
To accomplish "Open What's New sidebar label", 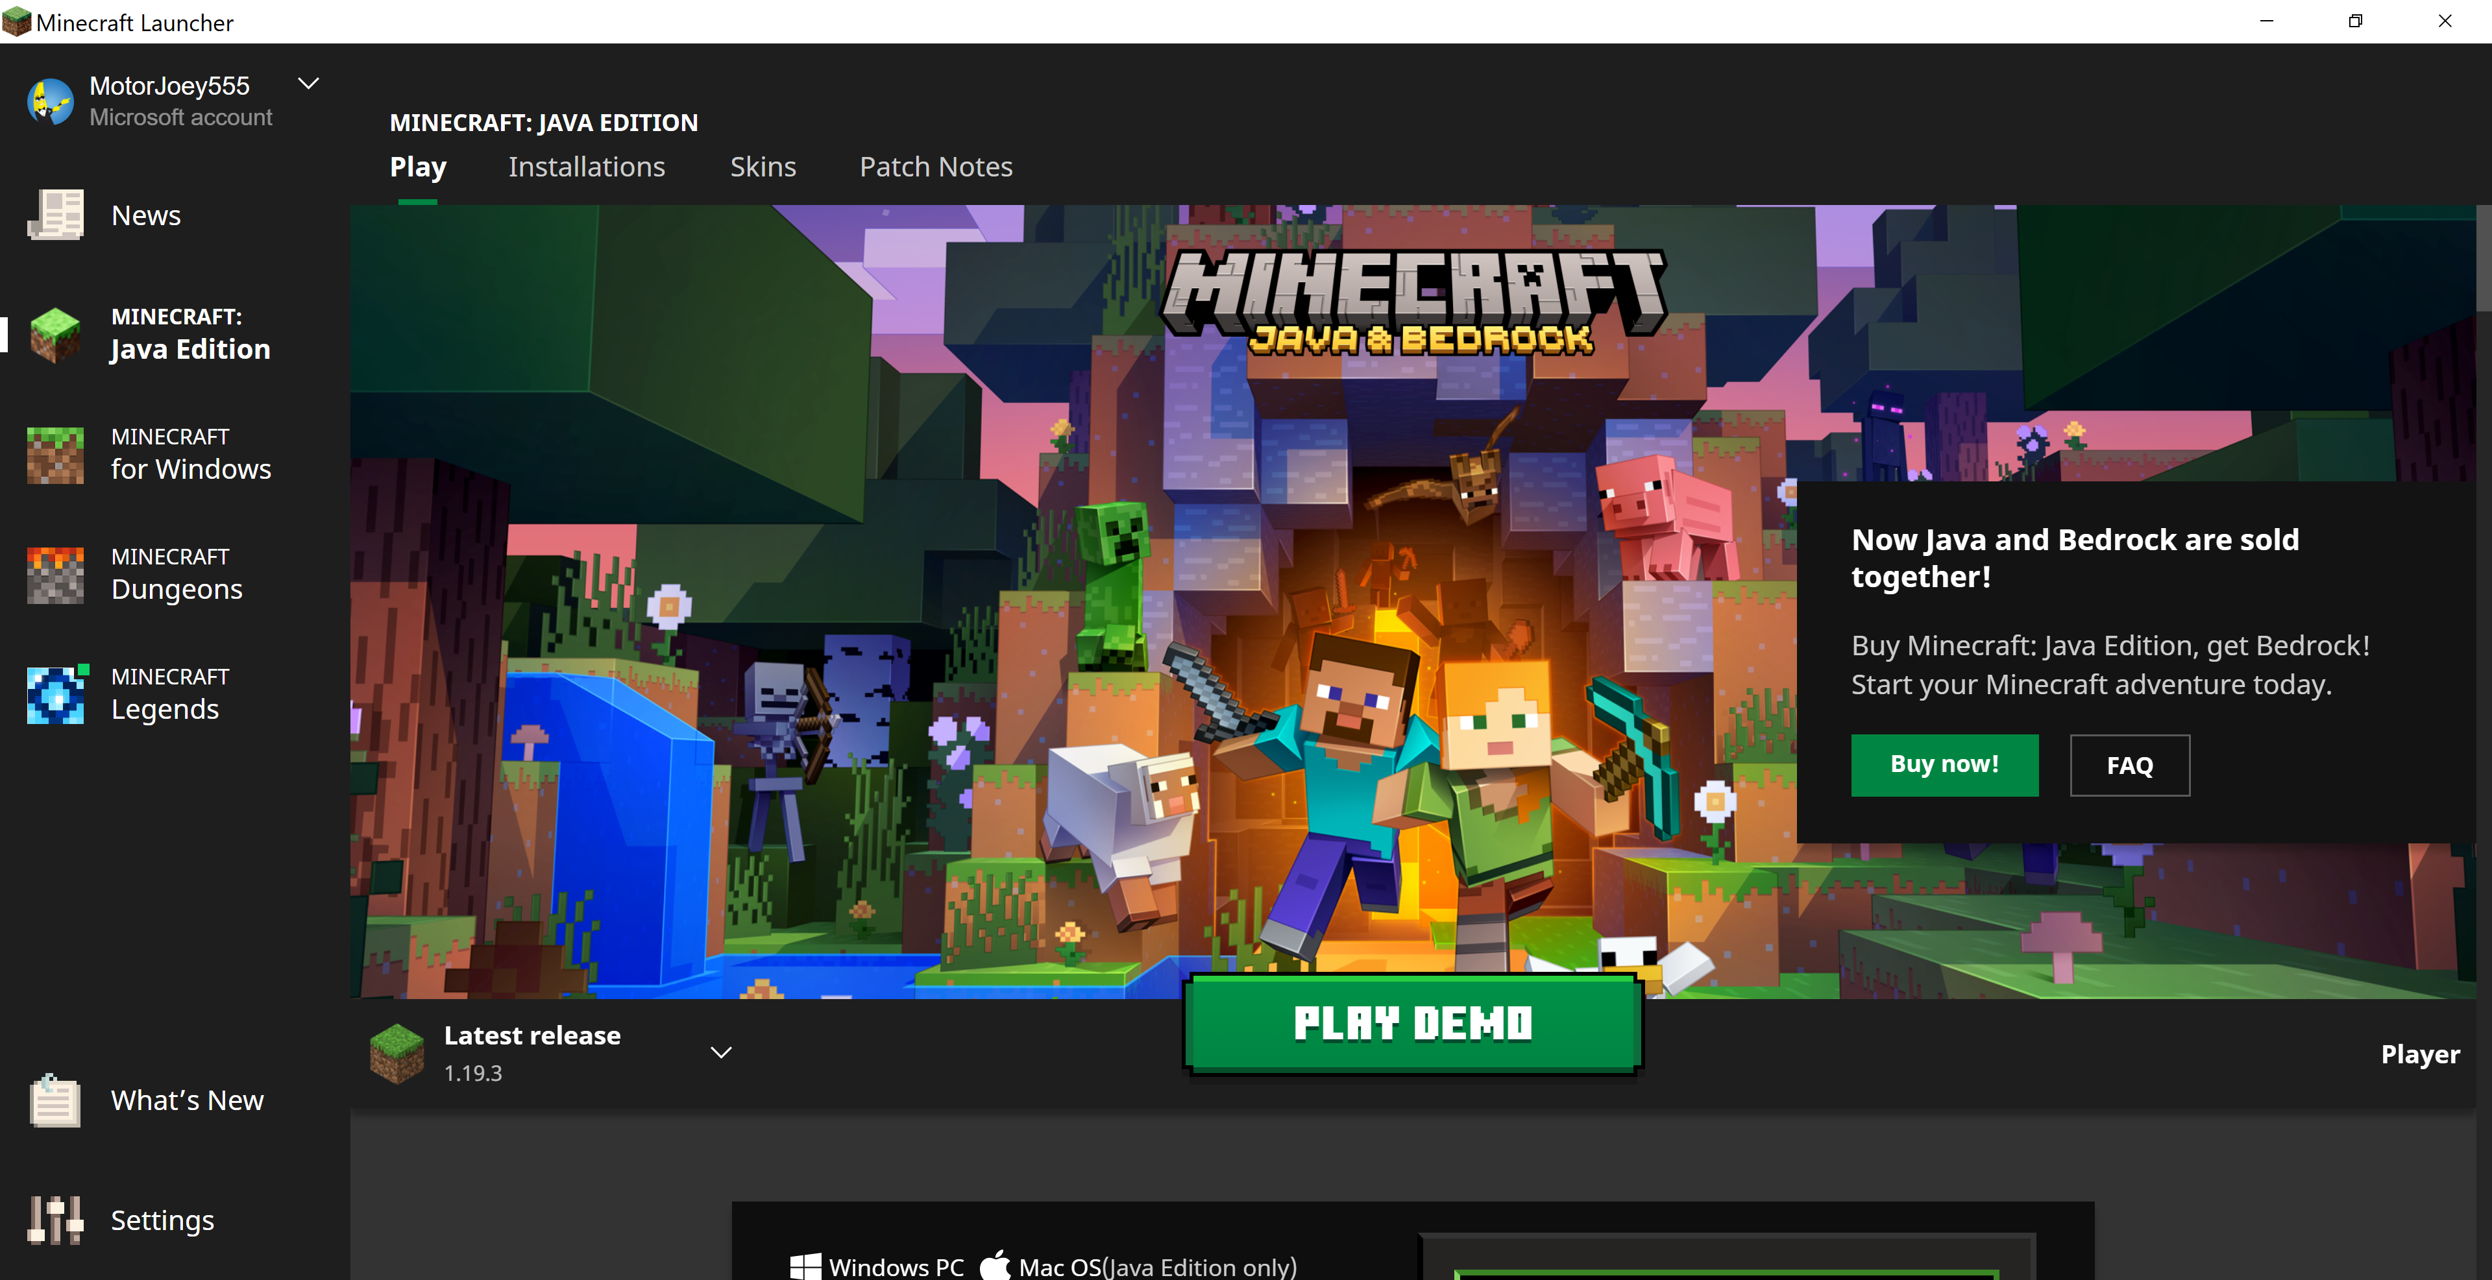I will click(x=187, y=1100).
